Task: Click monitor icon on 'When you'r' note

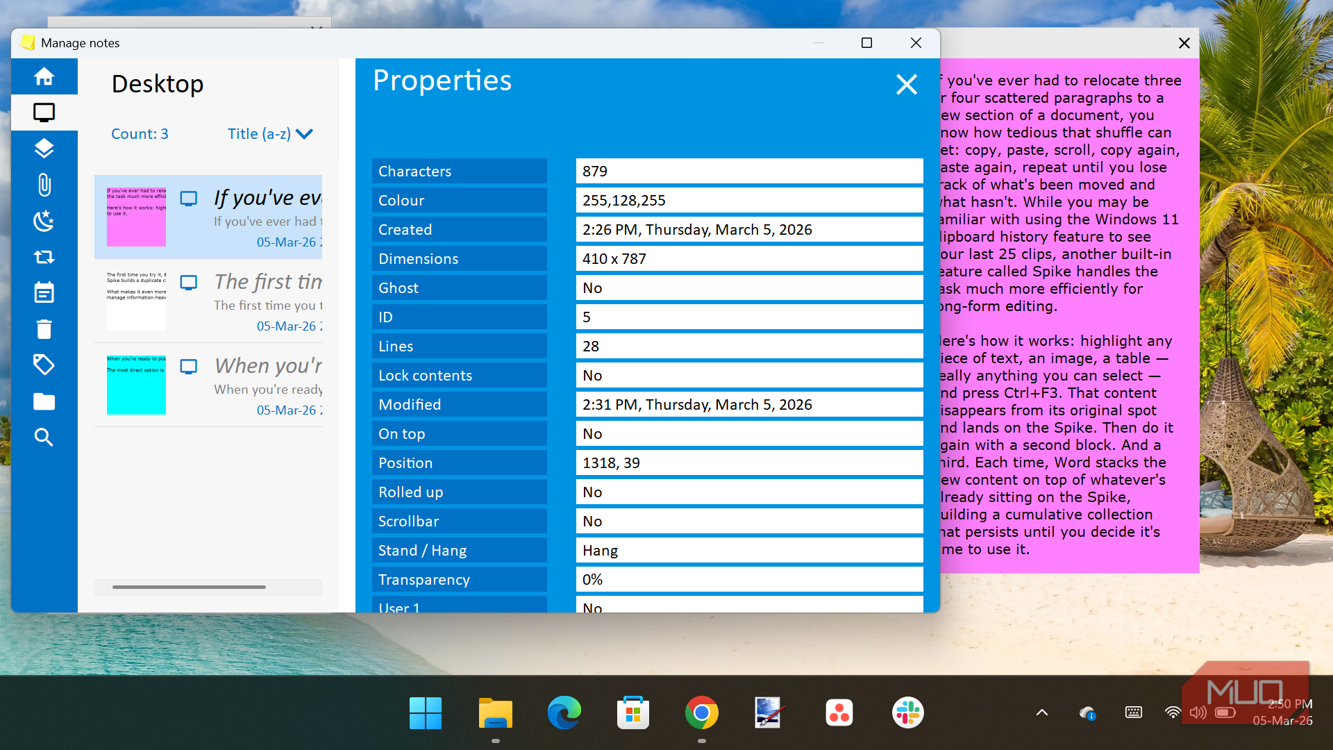Action: (x=189, y=367)
